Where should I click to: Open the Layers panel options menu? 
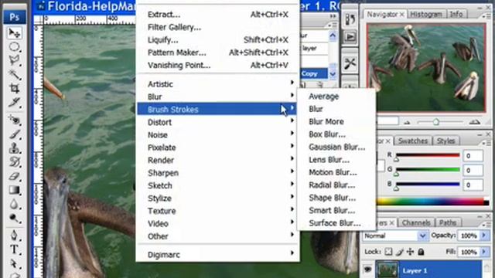[486, 225]
